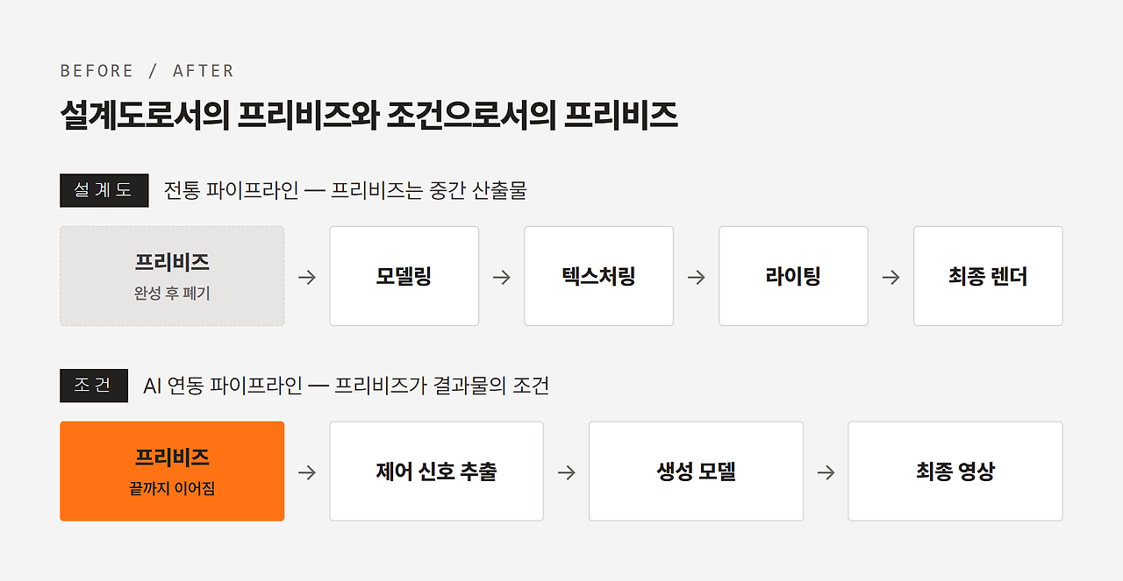Click the arrow between 생성 모델 and 최종 영상
The image size is (1123, 581).
(x=826, y=472)
